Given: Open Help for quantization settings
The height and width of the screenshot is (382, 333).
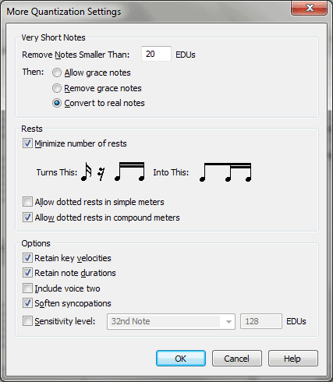Looking at the screenshot, I should point(293,359).
